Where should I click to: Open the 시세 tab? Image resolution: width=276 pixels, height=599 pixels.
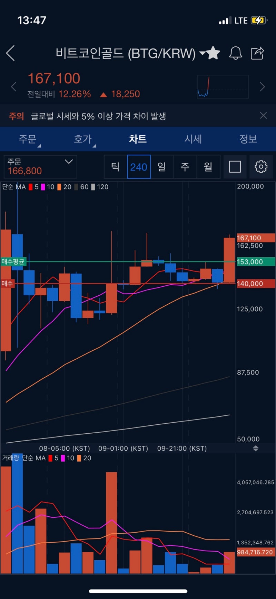point(193,139)
